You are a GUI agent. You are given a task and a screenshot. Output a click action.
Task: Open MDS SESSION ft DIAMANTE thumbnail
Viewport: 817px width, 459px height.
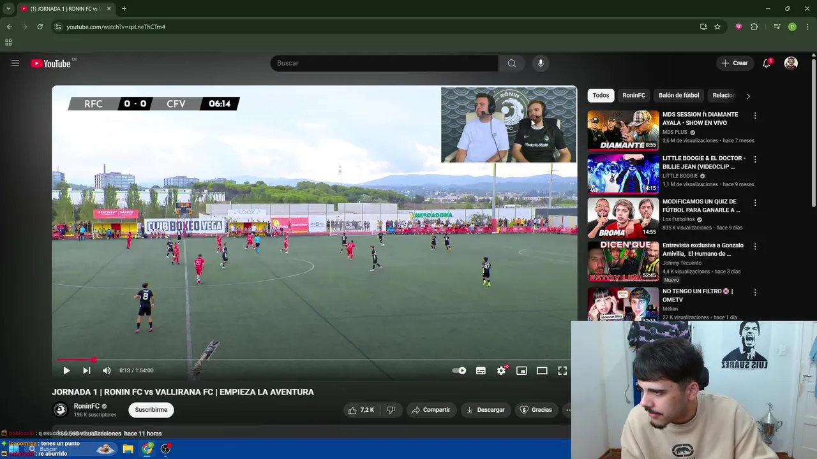(x=623, y=130)
